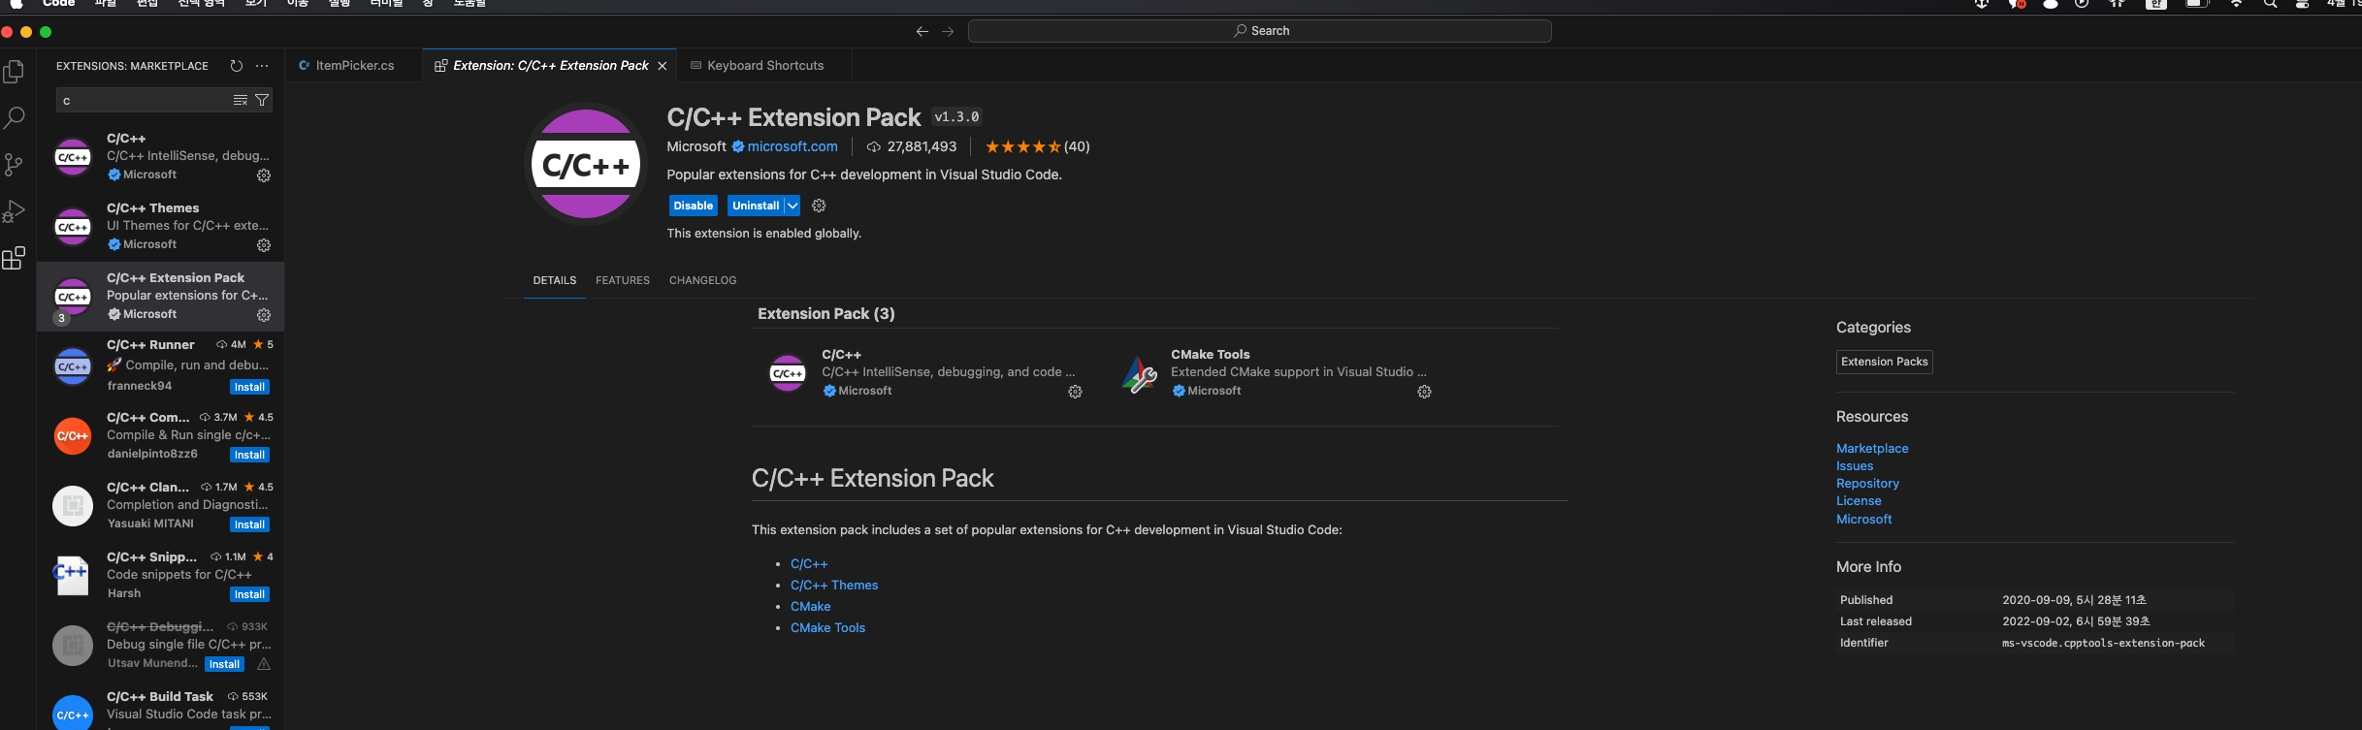Open the extension manage gear next to Uninstall
Image resolution: width=2362 pixels, height=730 pixels.
pos(819,206)
